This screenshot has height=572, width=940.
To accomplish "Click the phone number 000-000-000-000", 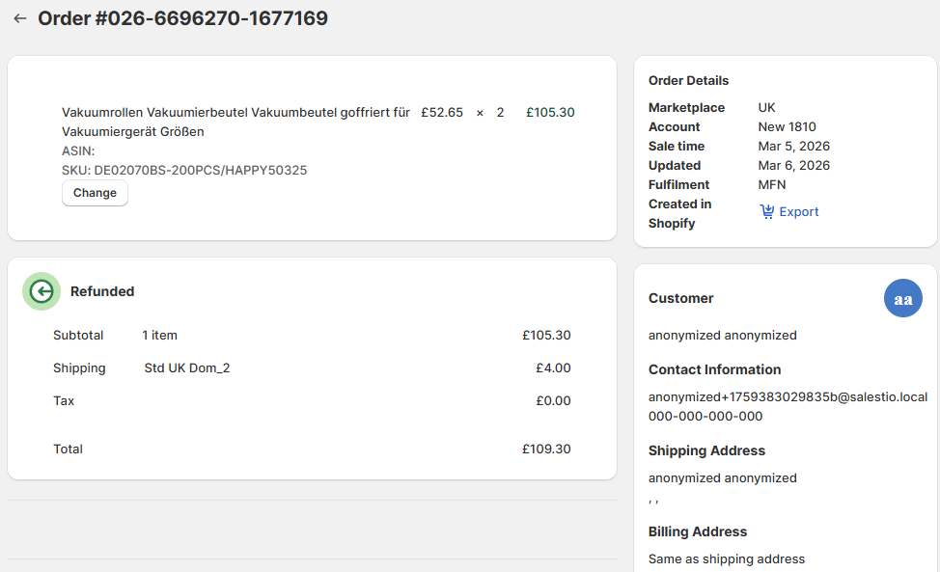I will tap(705, 416).
